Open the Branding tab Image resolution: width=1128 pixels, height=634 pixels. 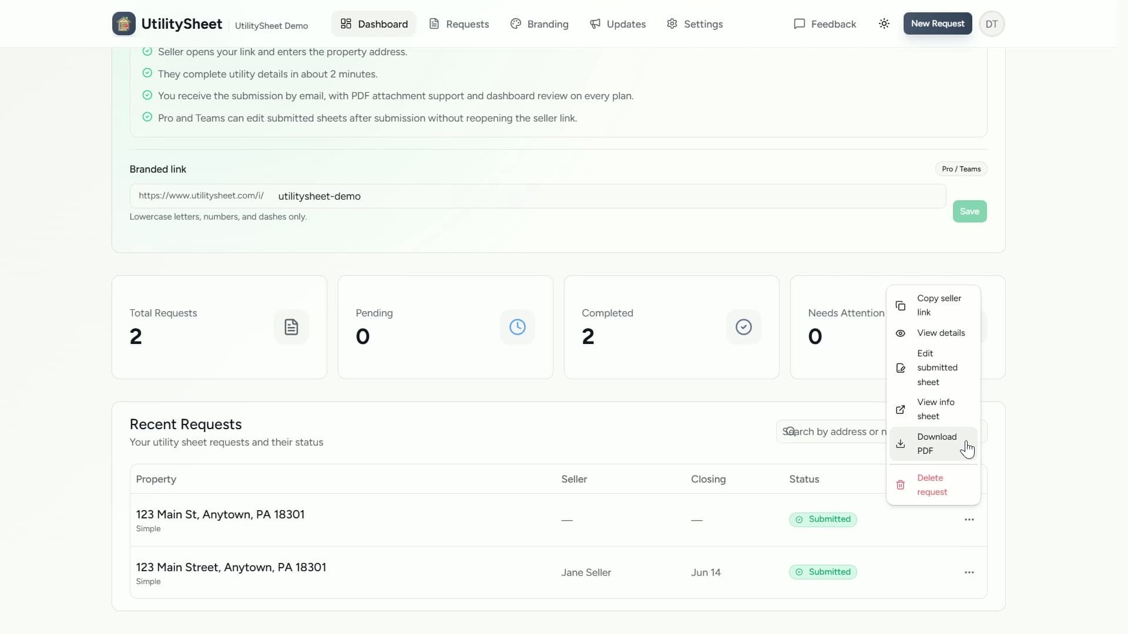[539, 23]
